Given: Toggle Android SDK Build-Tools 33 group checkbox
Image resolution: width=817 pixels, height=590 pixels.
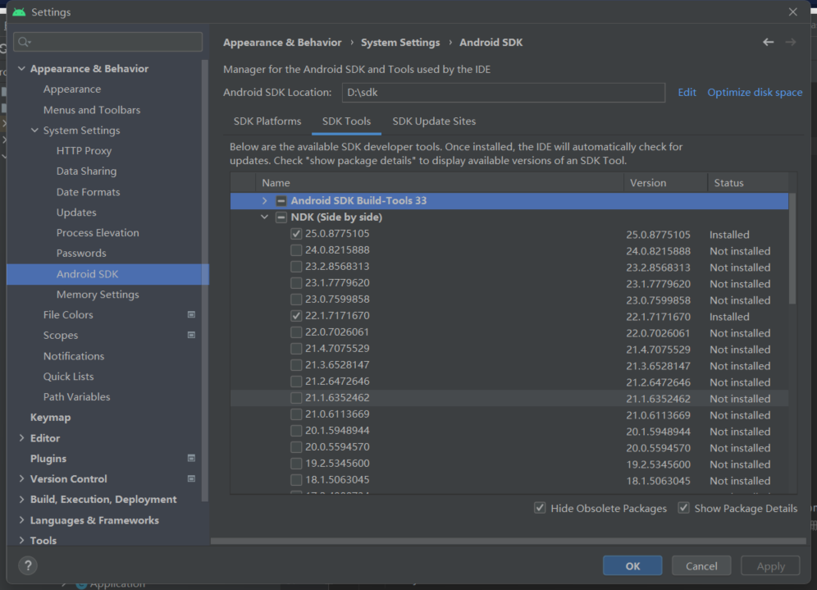Looking at the screenshot, I should pyautogui.click(x=281, y=201).
